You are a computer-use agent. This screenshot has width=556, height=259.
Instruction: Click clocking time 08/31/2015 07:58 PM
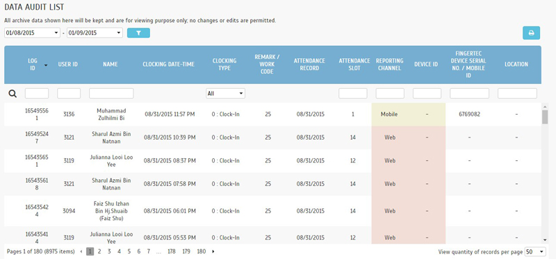pos(170,184)
